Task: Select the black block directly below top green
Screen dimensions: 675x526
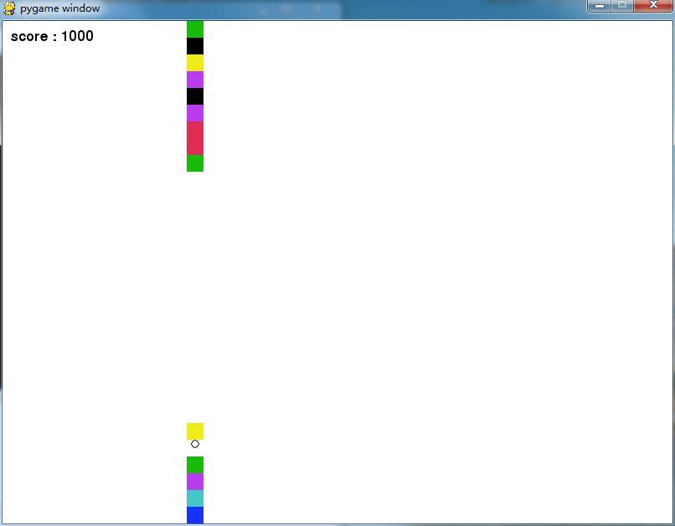Action: click(195, 46)
